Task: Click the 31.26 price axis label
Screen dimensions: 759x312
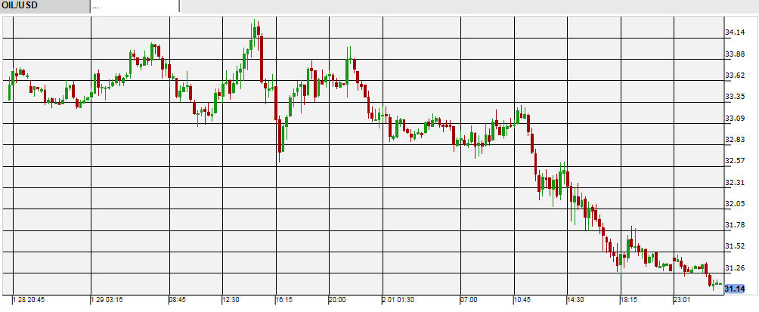Action: point(736,268)
